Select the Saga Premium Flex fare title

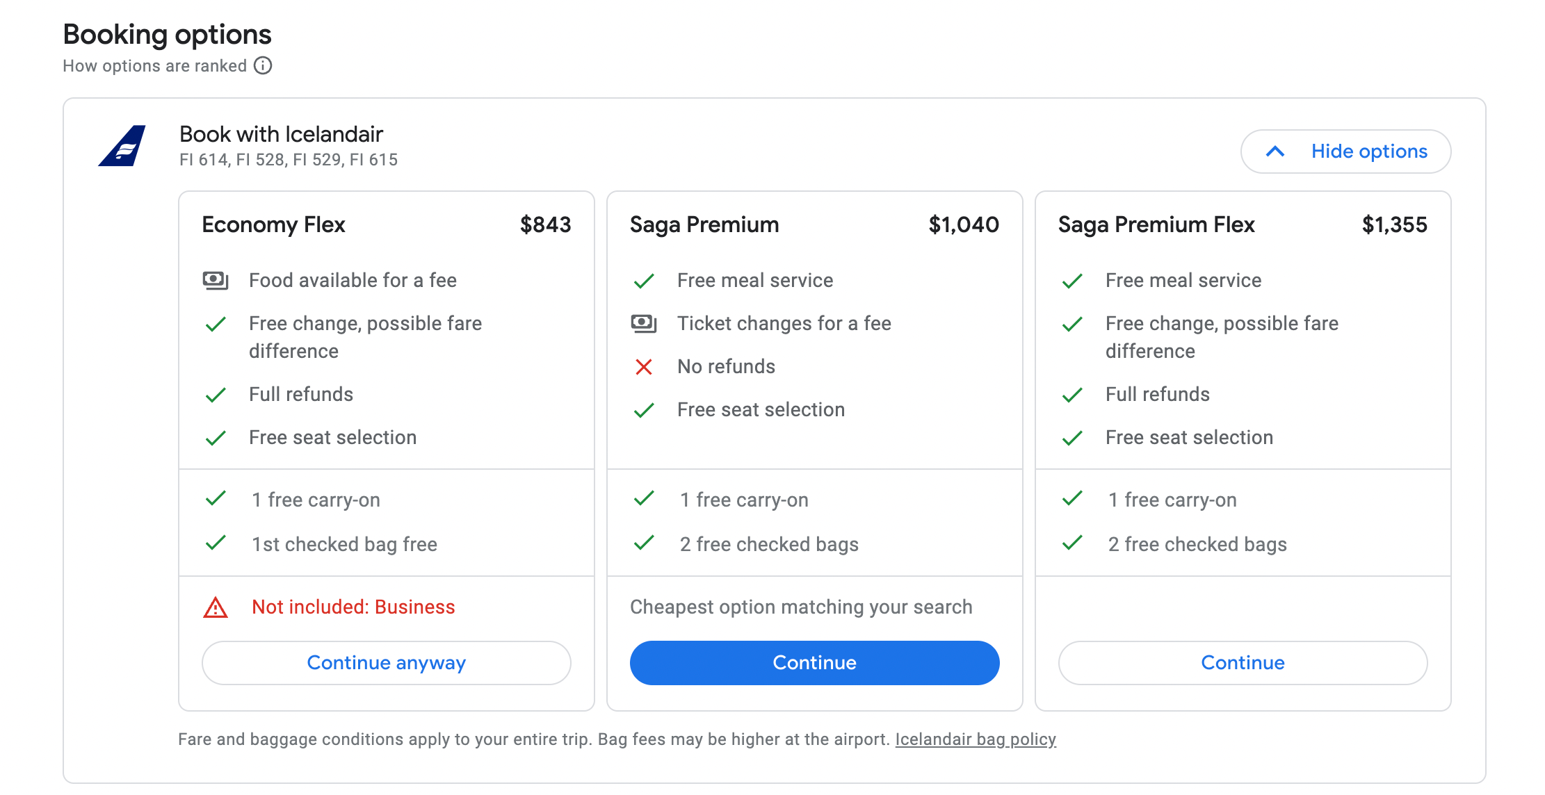pos(1156,225)
